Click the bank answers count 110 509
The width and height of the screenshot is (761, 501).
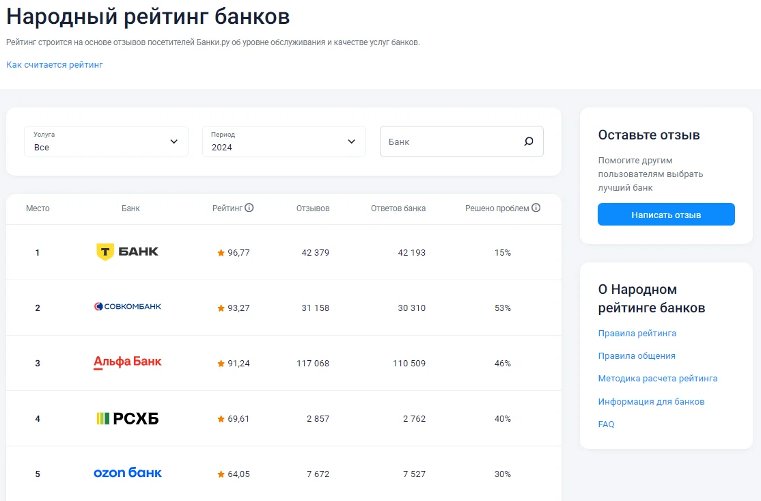click(x=409, y=363)
